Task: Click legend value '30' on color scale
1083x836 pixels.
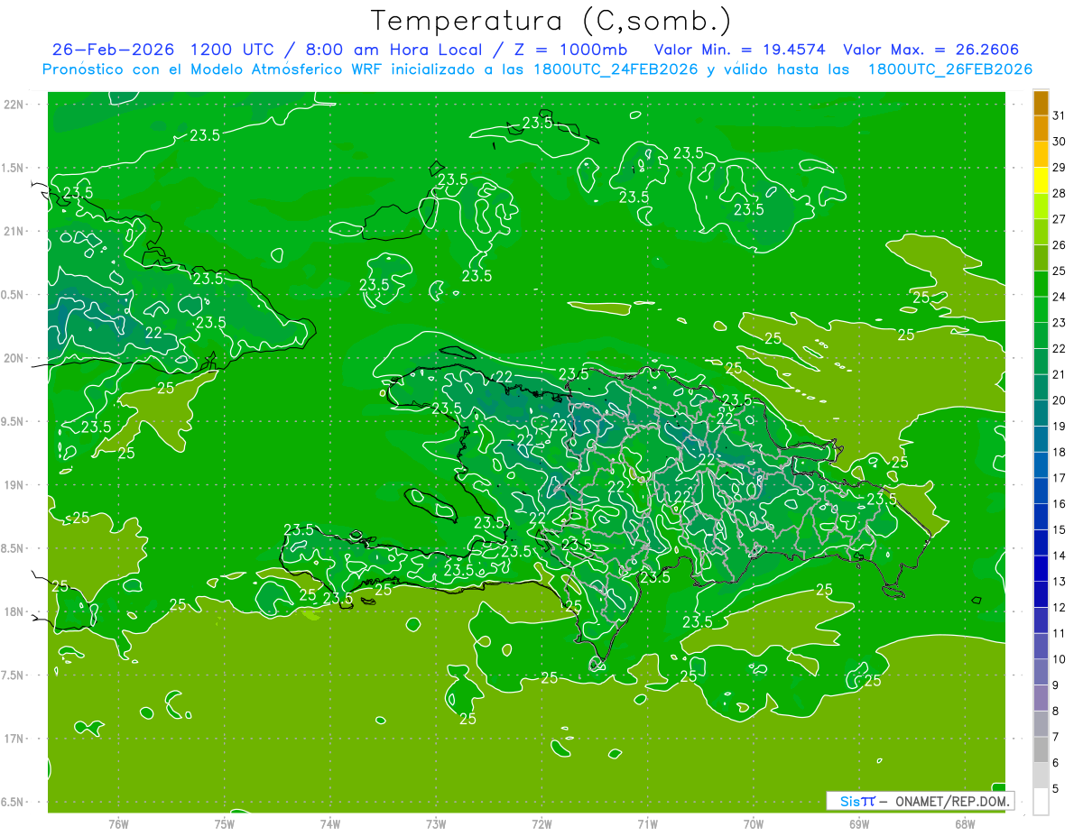Action: pos(1060,142)
